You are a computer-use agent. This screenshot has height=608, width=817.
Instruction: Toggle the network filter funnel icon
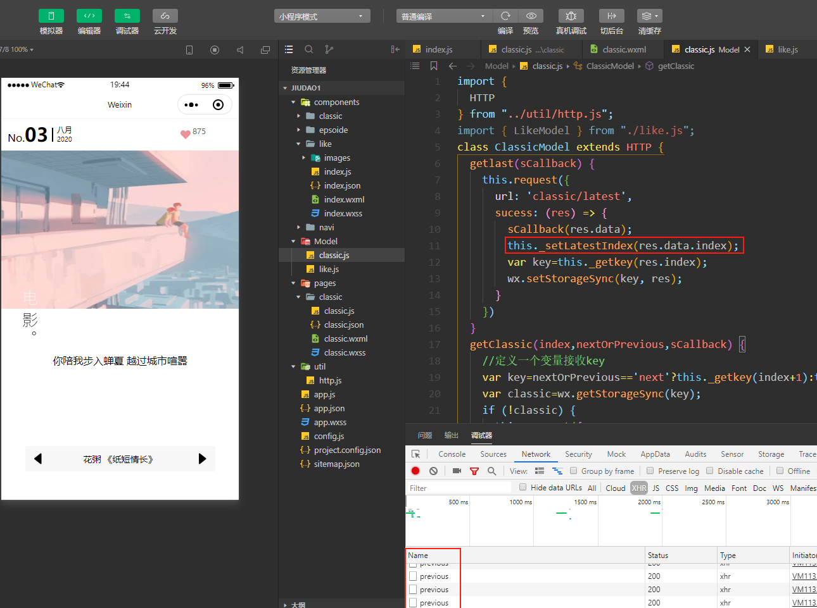click(x=474, y=471)
